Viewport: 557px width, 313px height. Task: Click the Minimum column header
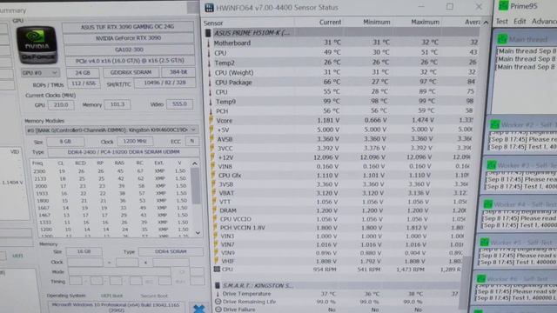(x=377, y=23)
